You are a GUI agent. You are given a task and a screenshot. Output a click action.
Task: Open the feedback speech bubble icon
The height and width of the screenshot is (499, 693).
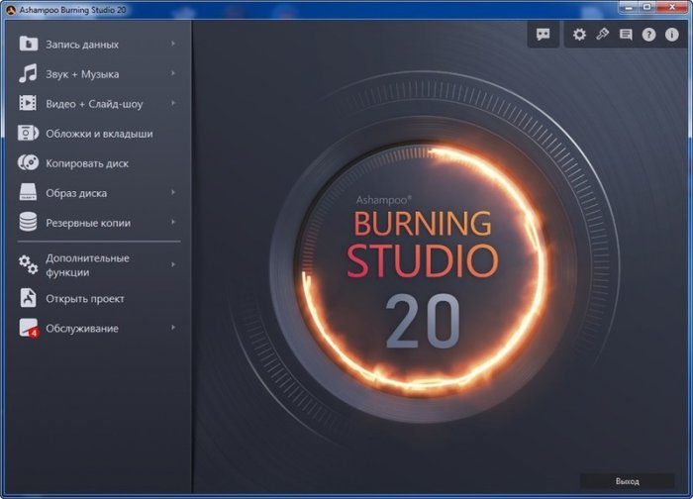click(x=543, y=34)
